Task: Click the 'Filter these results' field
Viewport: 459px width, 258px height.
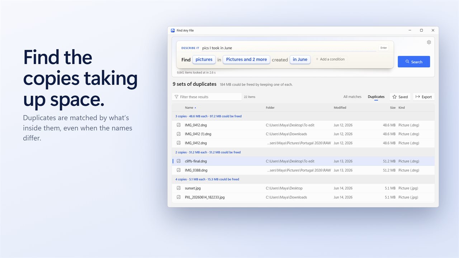Action: (207, 97)
